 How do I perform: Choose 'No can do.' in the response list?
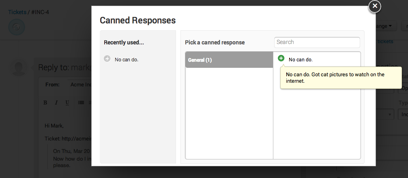[301, 60]
